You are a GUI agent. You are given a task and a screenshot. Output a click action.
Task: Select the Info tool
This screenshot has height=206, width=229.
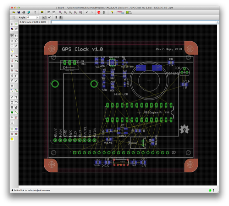pyautogui.click(x=12, y=24)
